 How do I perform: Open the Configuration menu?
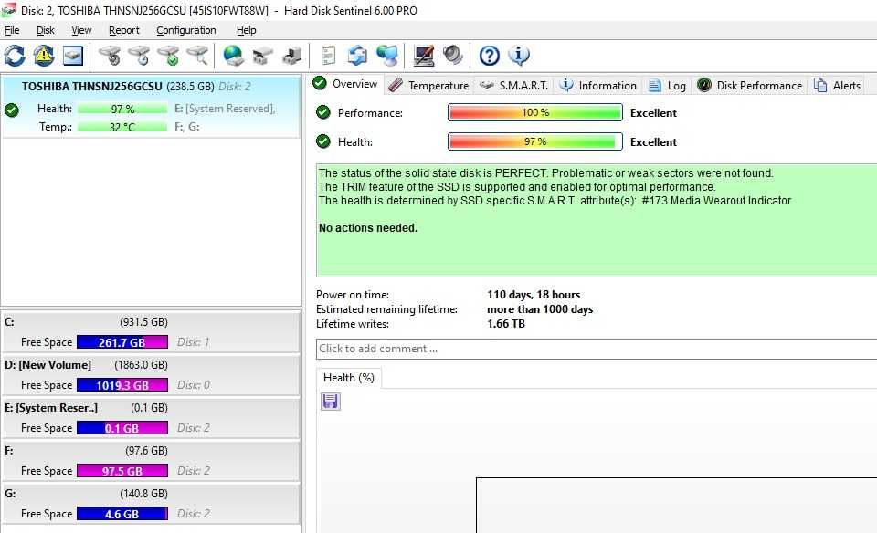[x=186, y=30]
